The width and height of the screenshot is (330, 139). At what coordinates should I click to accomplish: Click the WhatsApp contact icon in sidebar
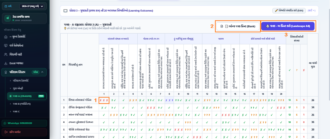(5, 123)
